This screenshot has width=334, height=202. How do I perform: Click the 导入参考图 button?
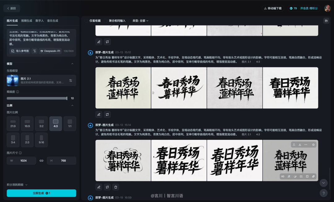[20, 51]
